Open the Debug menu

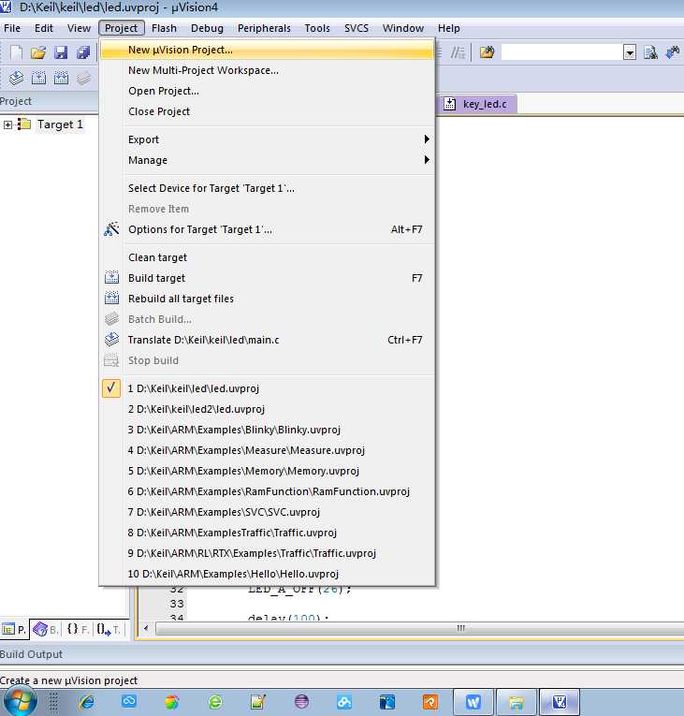(x=207, y=28)
